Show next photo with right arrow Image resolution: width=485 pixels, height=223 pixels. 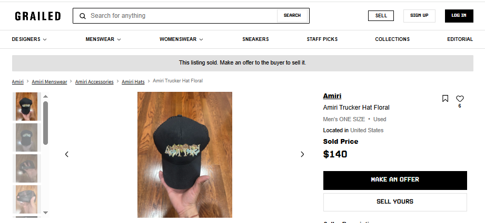pyautogui.click(x=302, y=154)
